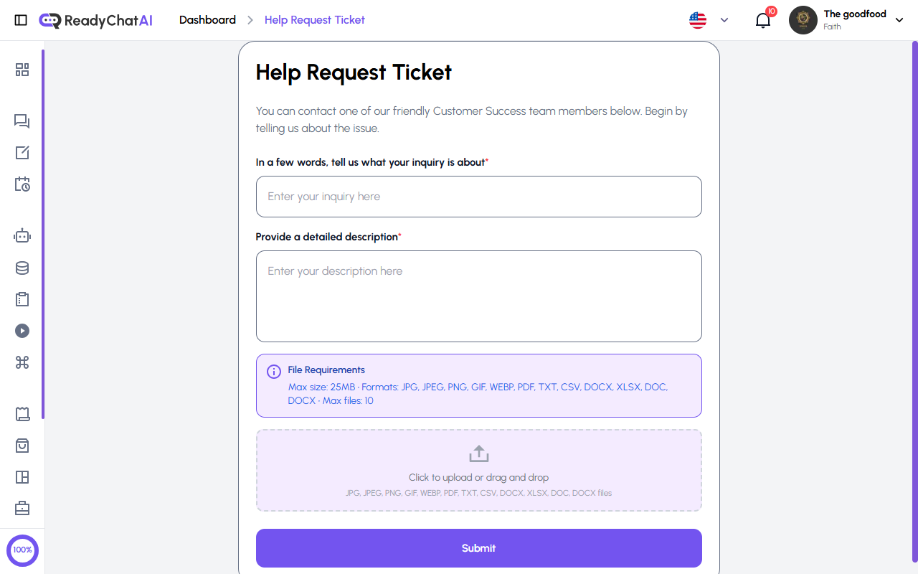The height and width of the screenshot is (574, 918).
Task: Click the Help Request Ticket breadcrumb item
Action: (x=314, y=20)
